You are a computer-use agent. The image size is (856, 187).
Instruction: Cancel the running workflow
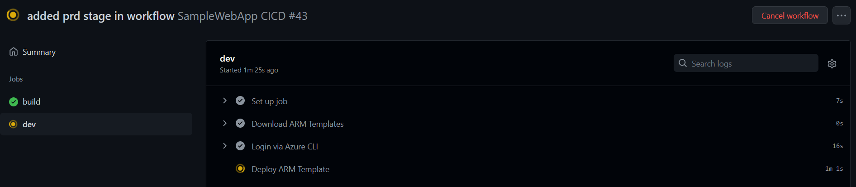[x=789, y=15]
